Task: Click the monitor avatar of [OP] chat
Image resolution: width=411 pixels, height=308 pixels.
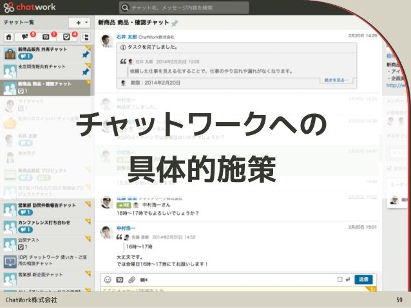Action: 10,262
